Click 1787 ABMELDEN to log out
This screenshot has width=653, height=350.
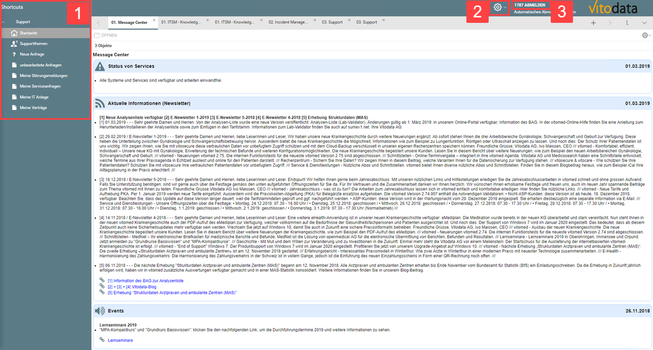tap(529, 5)
